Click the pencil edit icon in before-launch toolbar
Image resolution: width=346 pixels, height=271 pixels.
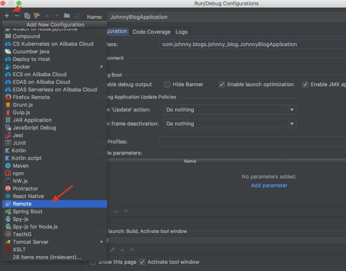click(112, 249)
